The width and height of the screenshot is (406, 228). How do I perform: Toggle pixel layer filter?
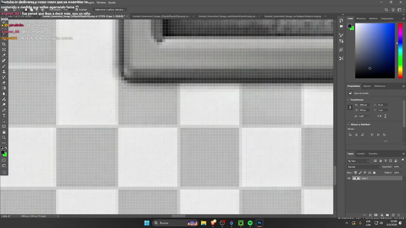[x=375, y=161]
